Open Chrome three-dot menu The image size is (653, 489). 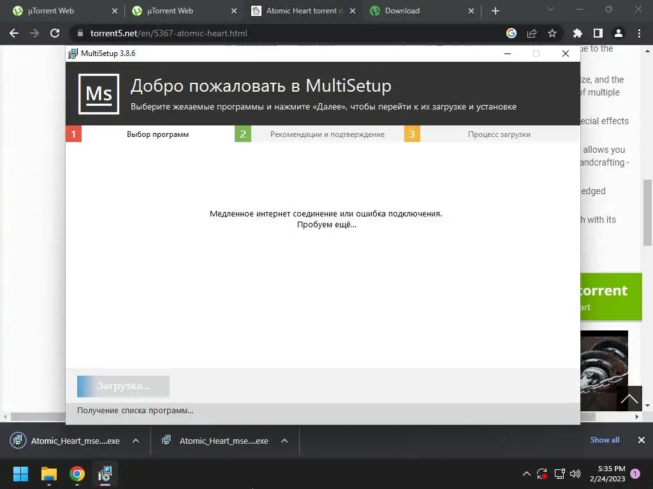(639, 33)
